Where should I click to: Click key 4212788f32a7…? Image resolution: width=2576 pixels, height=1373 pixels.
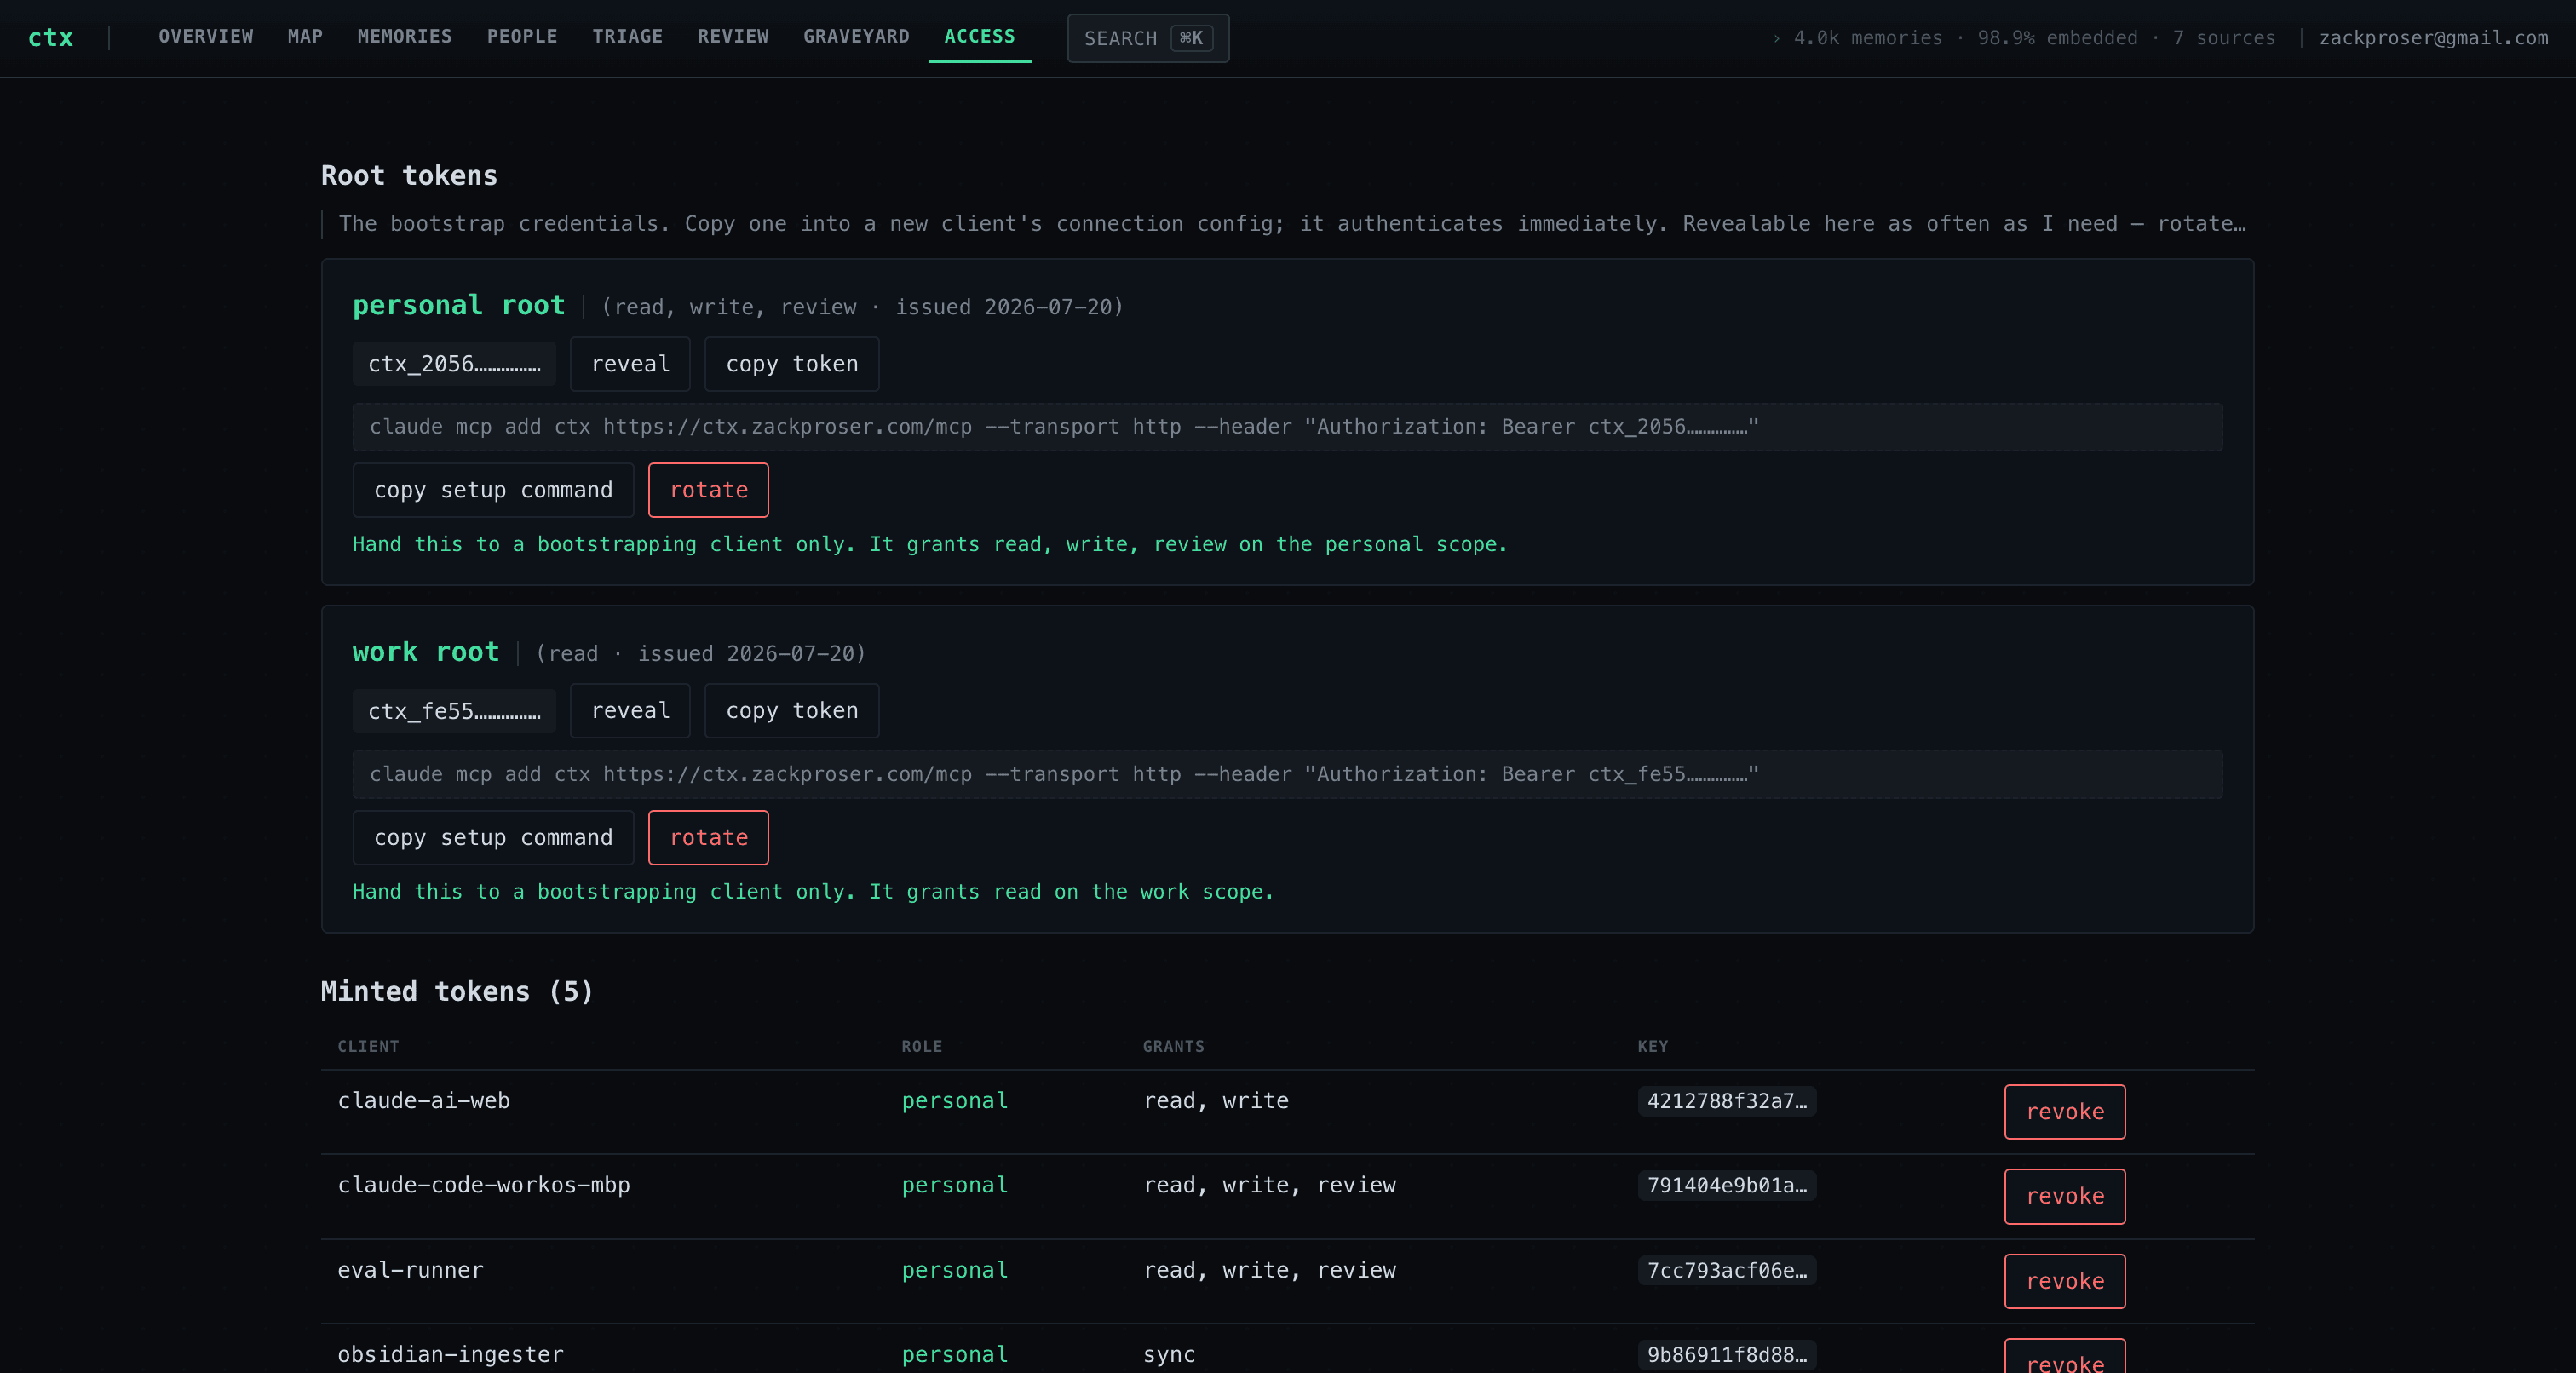click(1727, 1101)
